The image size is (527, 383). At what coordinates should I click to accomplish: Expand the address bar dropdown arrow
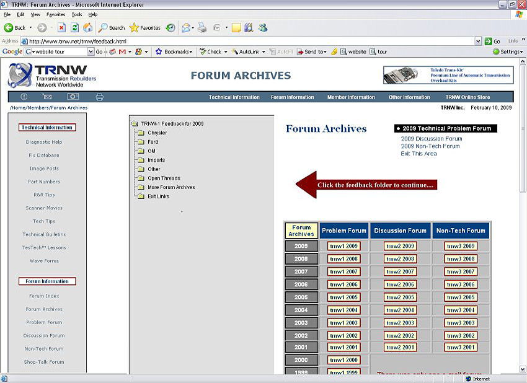point(478,42)
